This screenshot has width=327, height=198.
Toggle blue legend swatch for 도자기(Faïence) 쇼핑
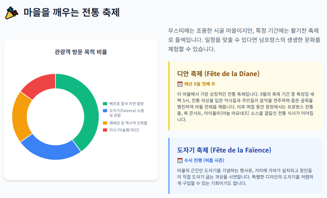pyautogui.click(x=105, y=111)
